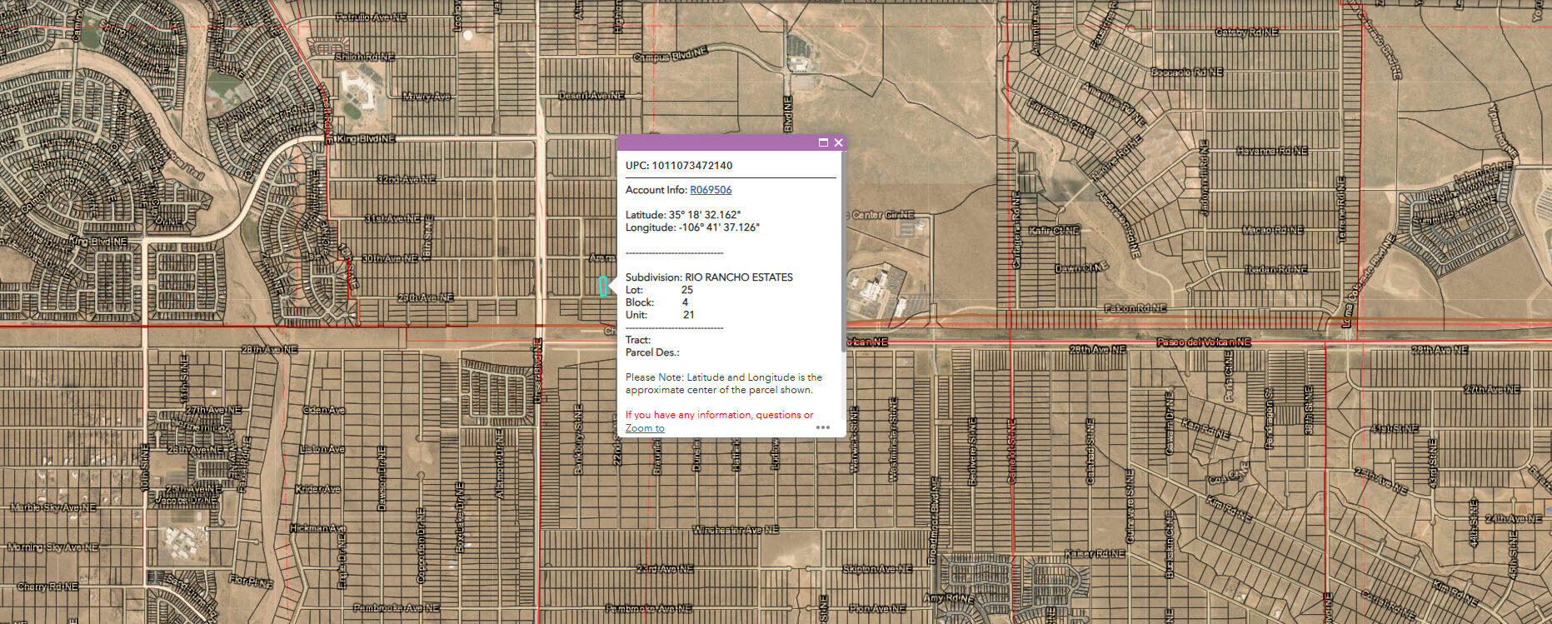Click the Shiloh Rd NE street label
The height and width of the screenshot is (624, 1552).
pyautogui.click(x=364, y=57)
